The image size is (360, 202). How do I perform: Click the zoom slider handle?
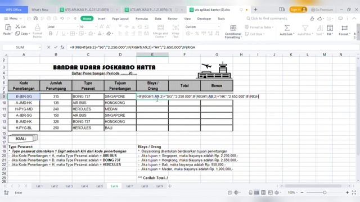click(x=325, y=192)
